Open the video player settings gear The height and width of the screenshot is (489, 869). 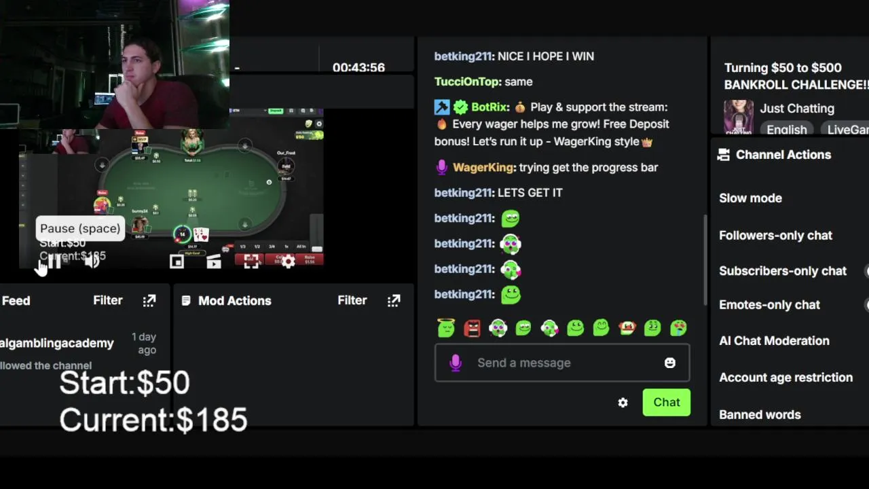(288, 262)
